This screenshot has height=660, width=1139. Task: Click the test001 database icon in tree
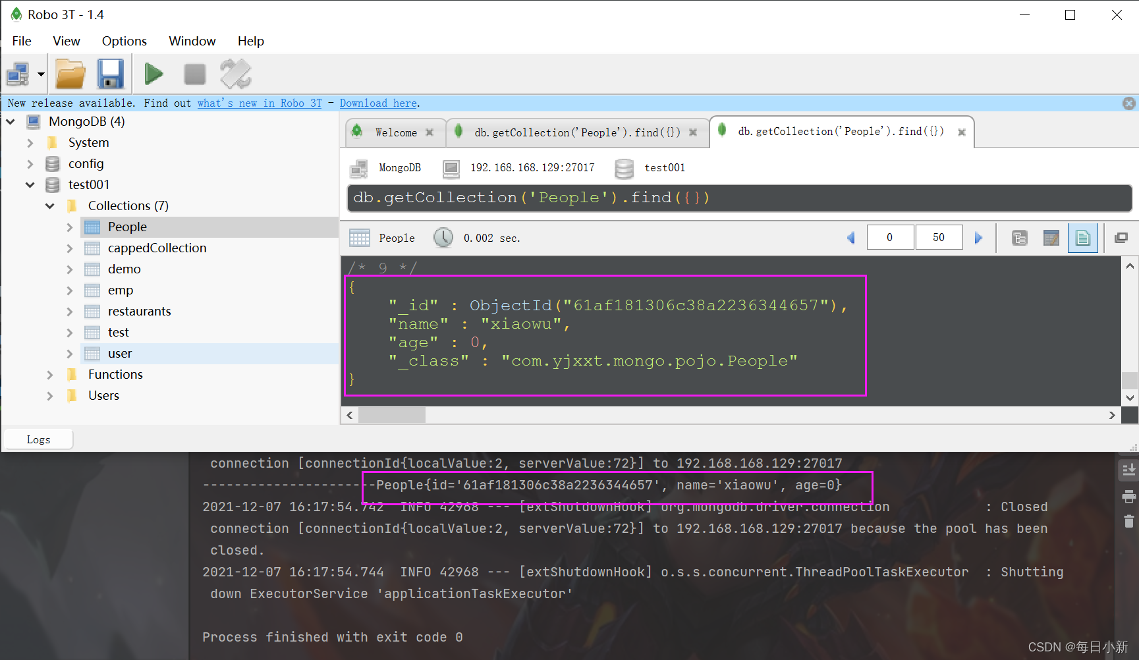click(53, 185)
